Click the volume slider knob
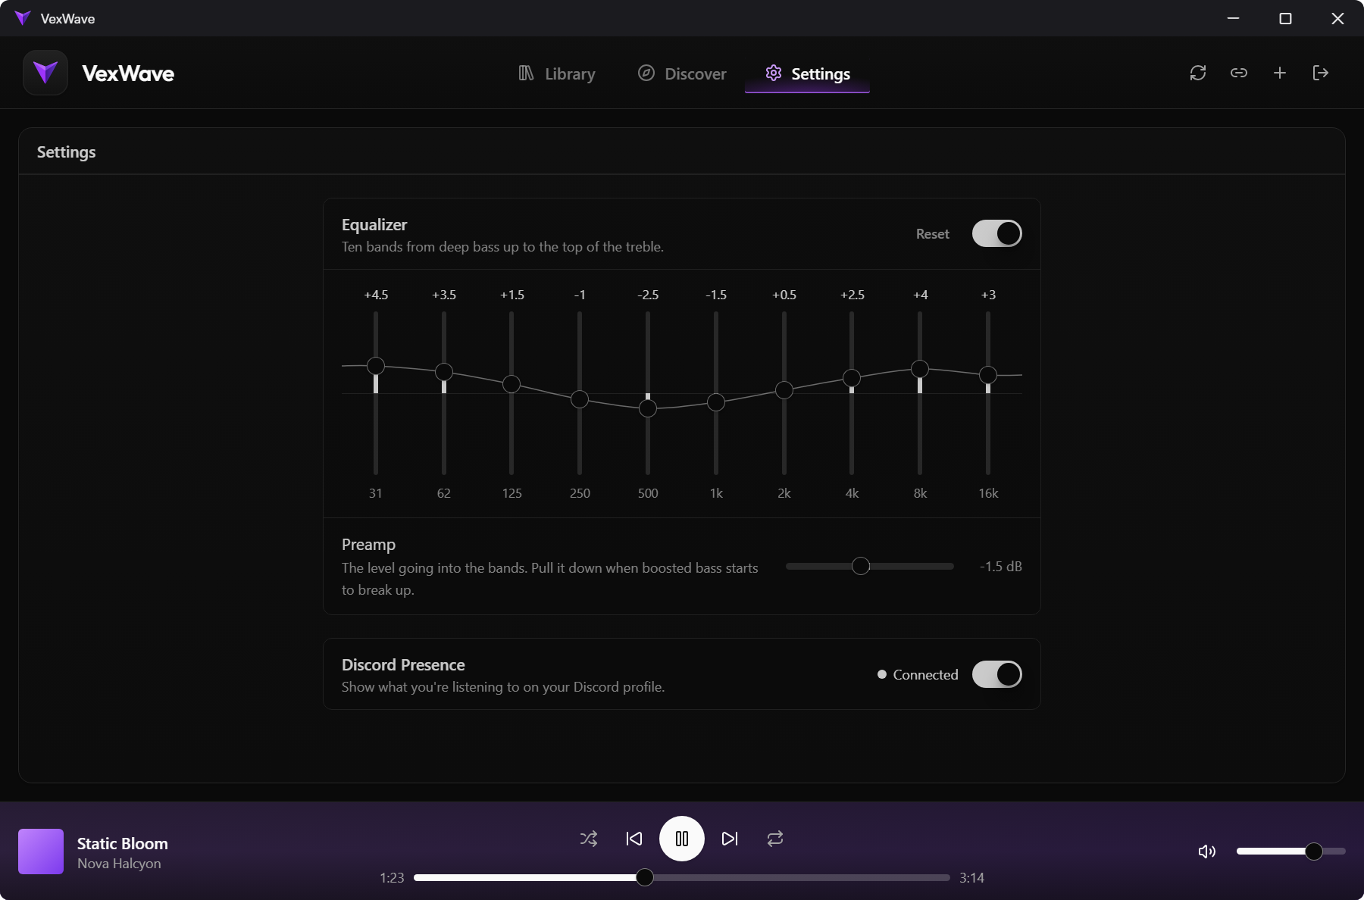Viewport: 1364px width, 900px height. 1314,852
